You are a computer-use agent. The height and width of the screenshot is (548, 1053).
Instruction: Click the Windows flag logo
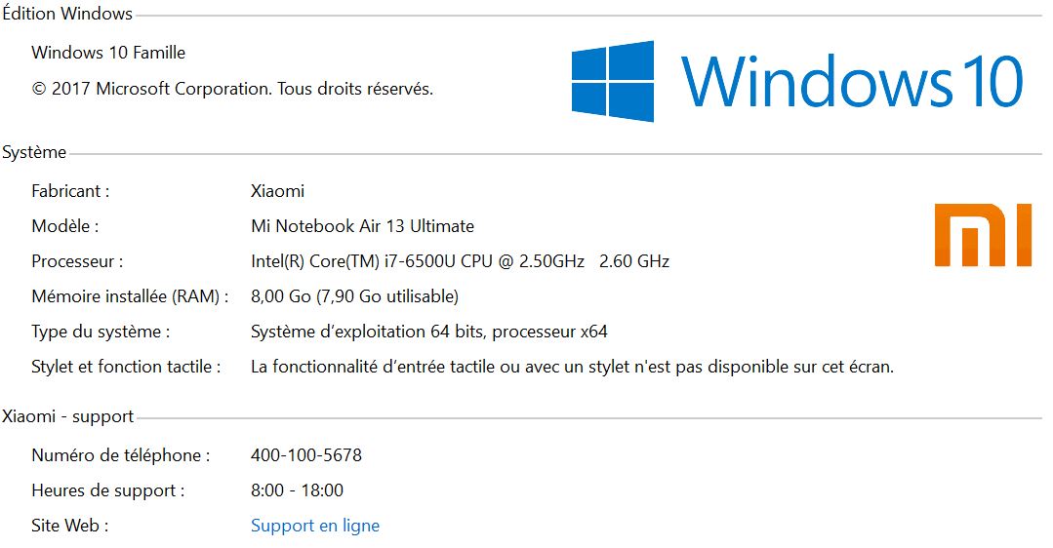point(613,81)
